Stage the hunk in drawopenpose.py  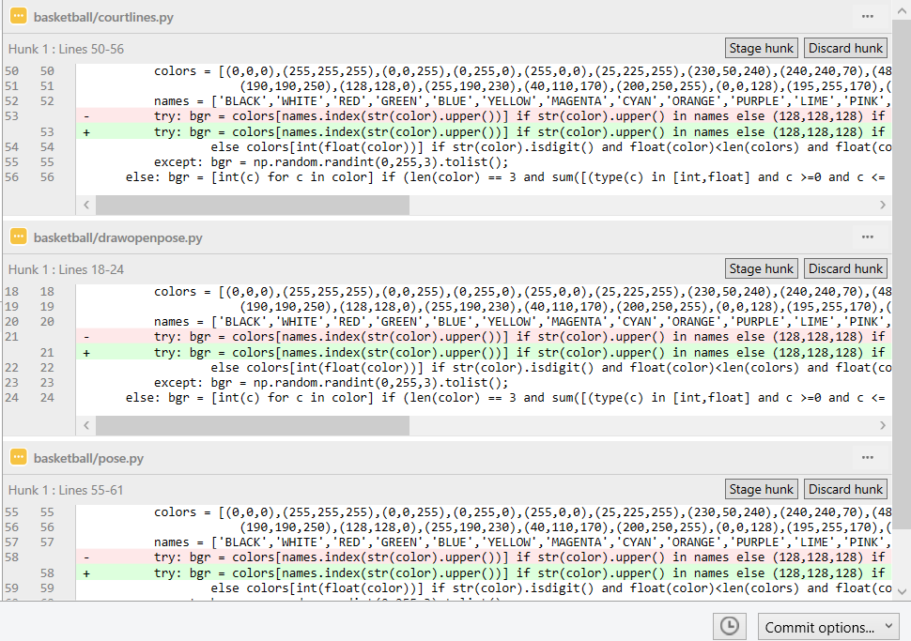click(x=761, y=268)
